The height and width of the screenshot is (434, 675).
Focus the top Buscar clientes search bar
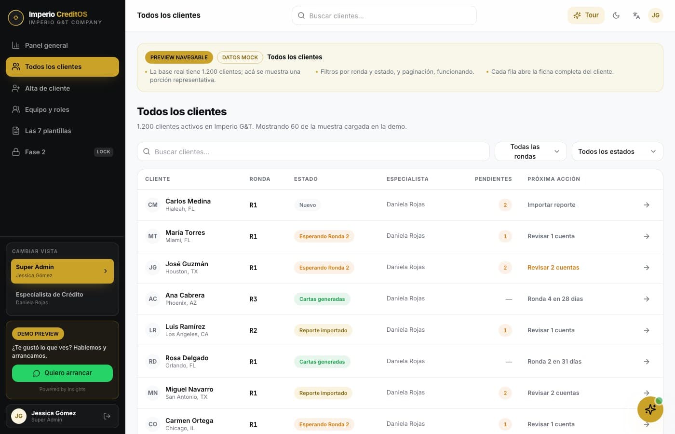384,15
